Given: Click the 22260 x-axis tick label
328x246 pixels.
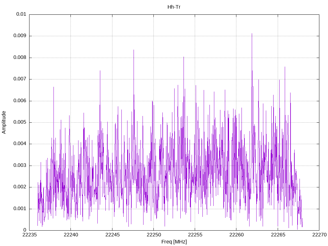Looking at the screenshot, I should (x=236, y=235).
